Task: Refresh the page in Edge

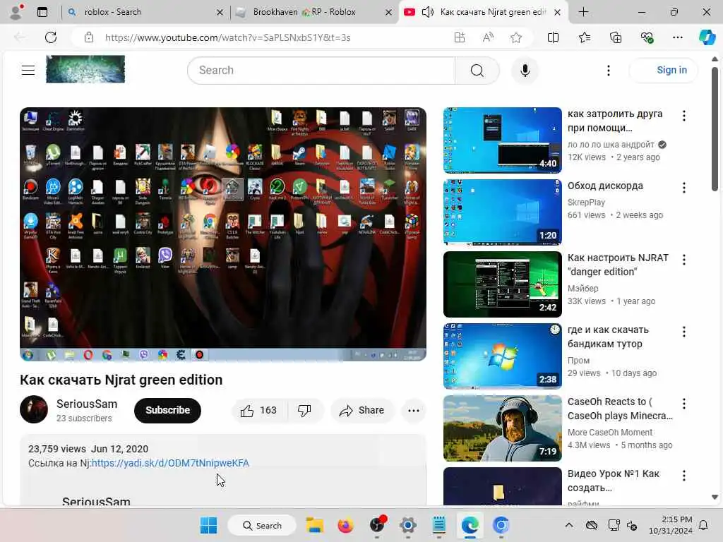Action: point(51,37)
